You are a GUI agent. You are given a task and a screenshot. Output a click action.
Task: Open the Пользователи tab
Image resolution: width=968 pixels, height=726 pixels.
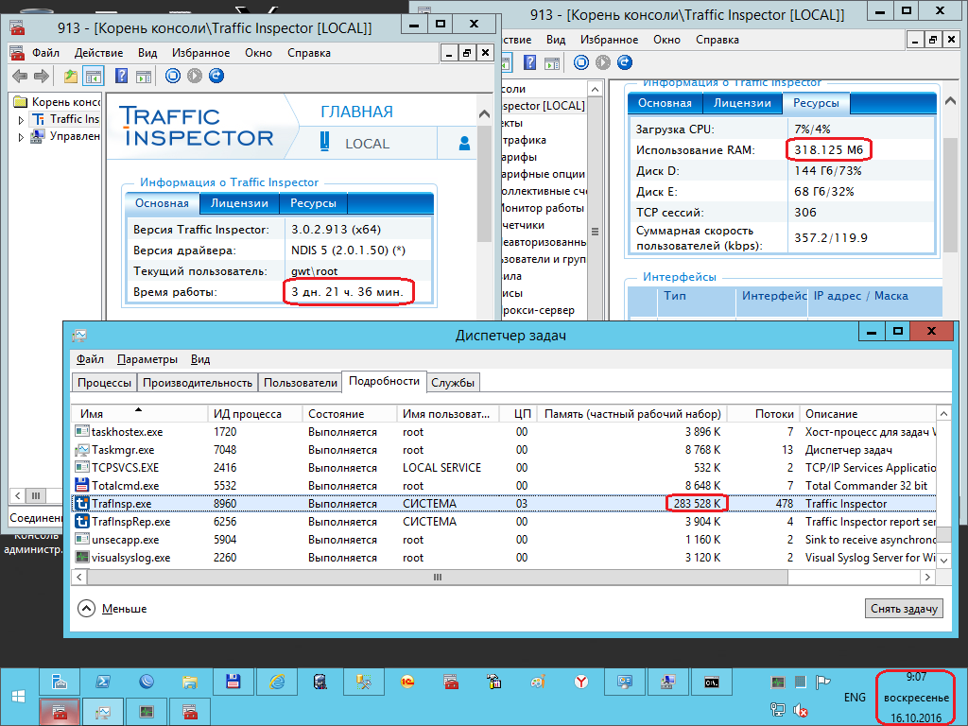[301, 383]
